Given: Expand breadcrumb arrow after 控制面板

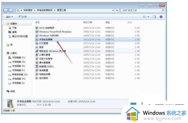Looking at the screenshot, I should (35, 10).
